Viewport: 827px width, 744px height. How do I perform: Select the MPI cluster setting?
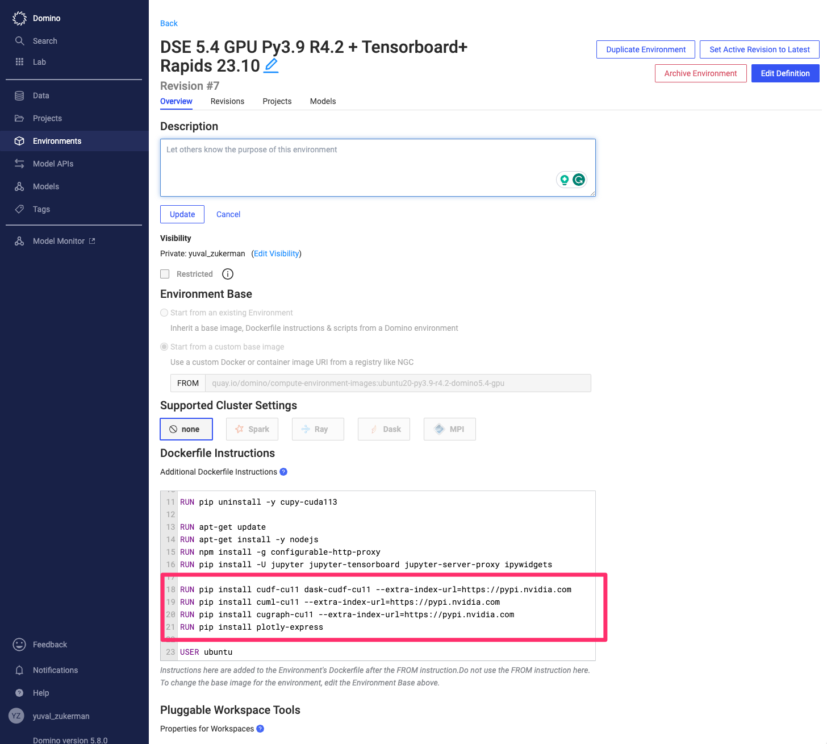(450, 429)
